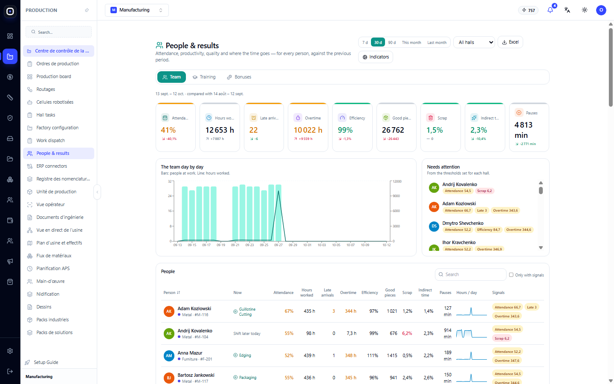Click the pin icon beside PRODUCTION
The height and width of the screenshot is (384, 614).
click(87, 10)
